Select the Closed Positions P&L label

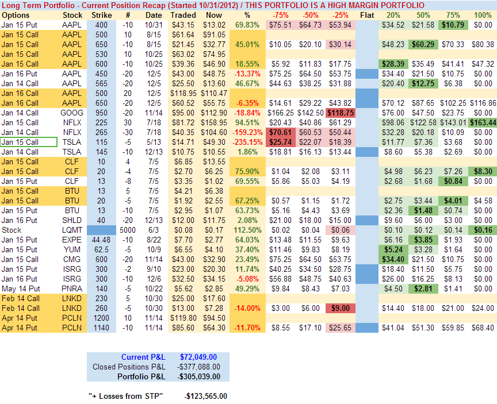[129, 367]
